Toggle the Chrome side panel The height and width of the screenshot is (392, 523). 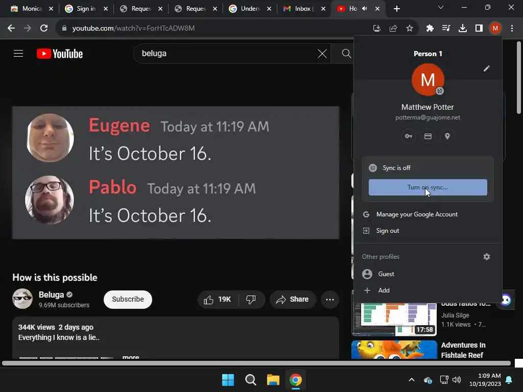[x=479, y=29]
